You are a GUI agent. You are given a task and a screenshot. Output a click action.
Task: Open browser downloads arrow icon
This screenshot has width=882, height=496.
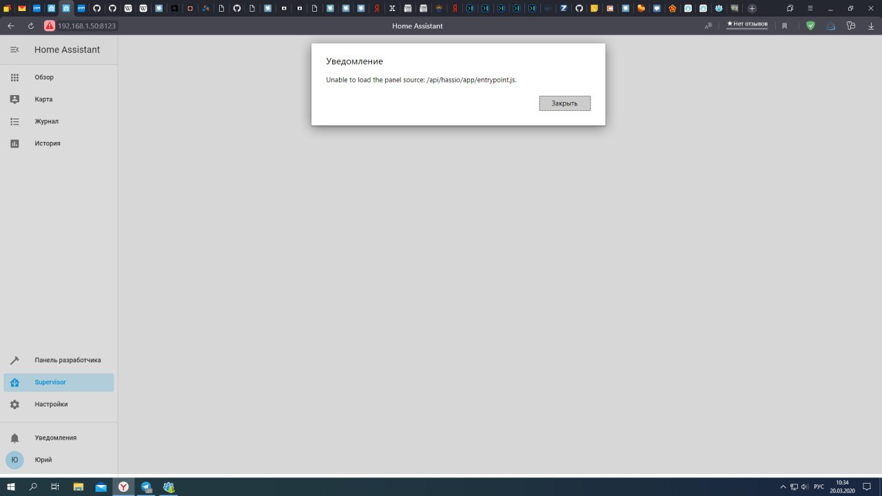[871, 25]
